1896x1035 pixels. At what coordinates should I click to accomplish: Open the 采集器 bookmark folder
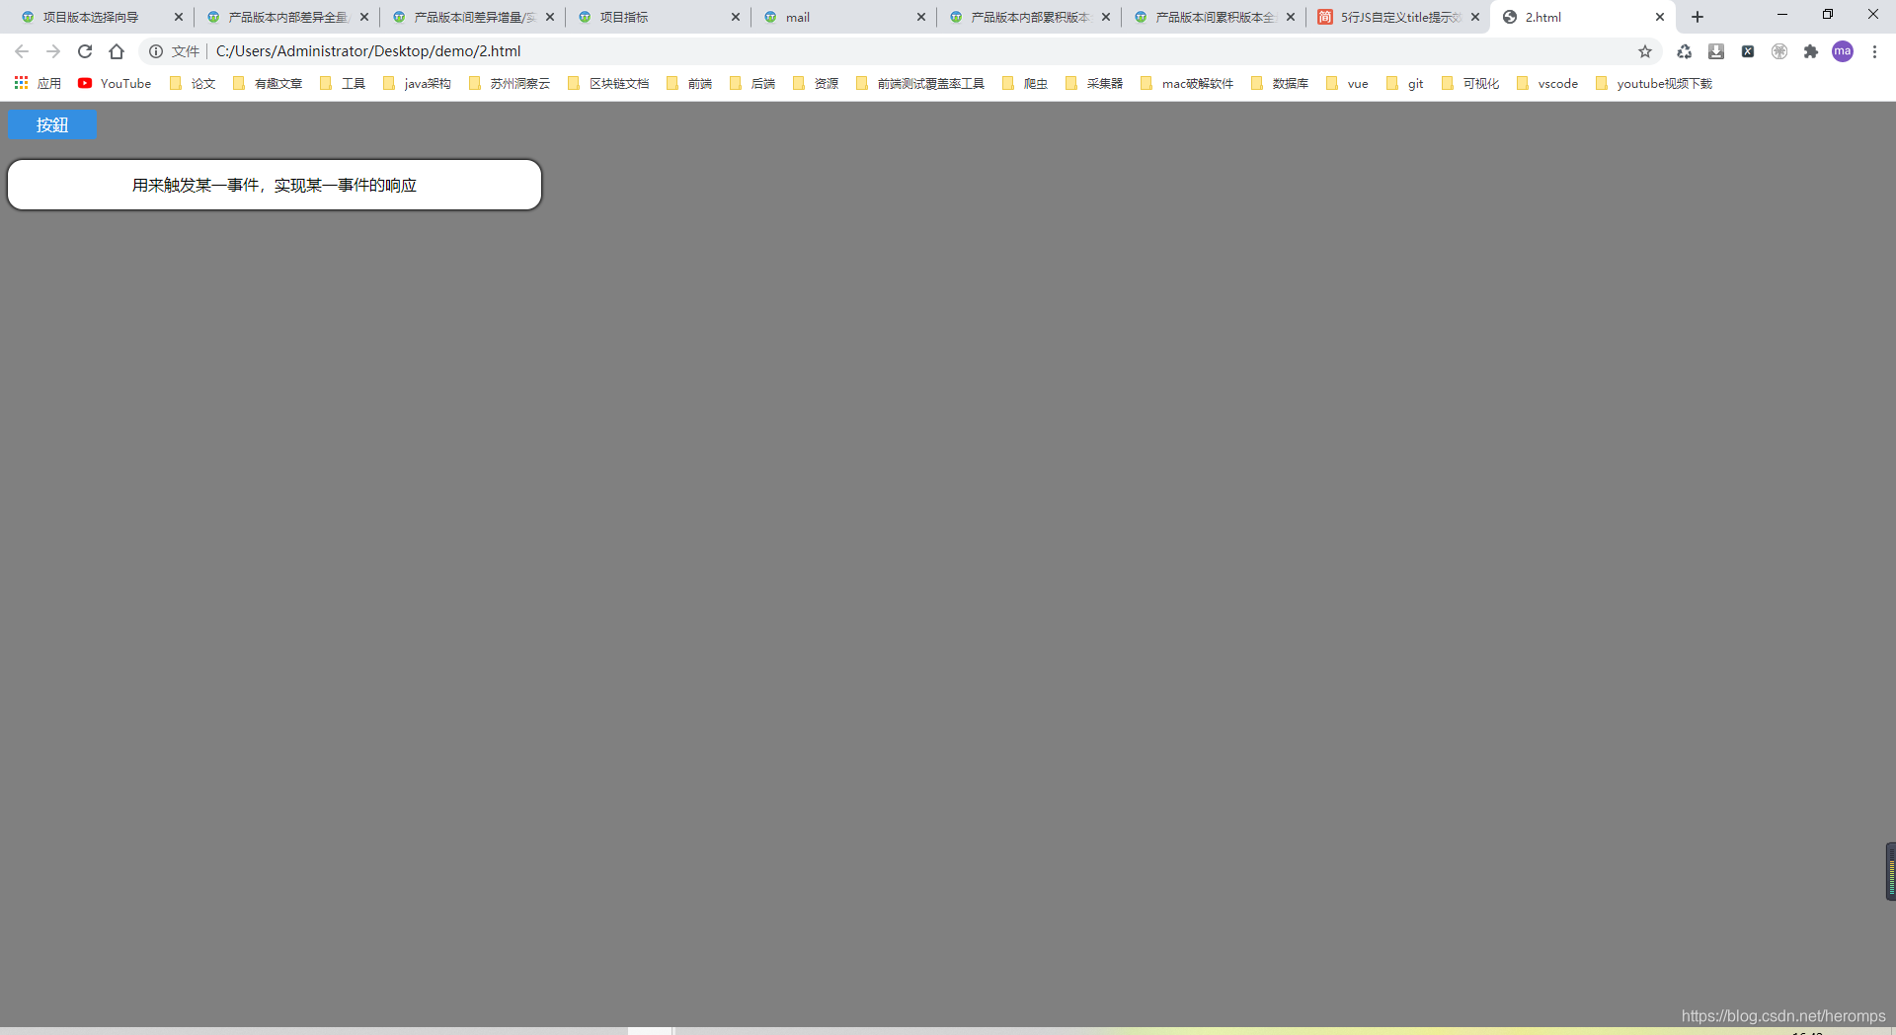point(1094,84)
